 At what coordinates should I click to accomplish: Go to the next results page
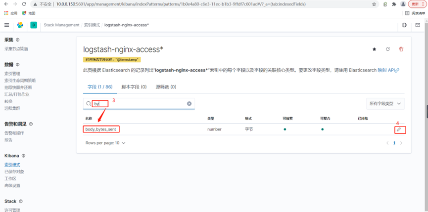coord(401,143)
